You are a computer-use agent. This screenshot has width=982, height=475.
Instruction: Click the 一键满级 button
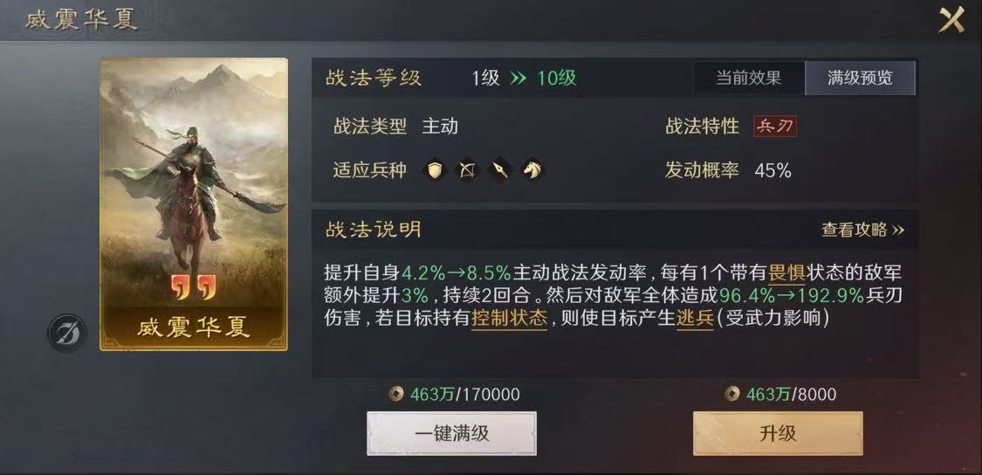451,434
